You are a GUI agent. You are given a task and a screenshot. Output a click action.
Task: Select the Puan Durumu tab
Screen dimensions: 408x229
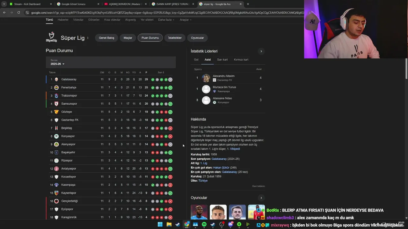pos(150,38)
